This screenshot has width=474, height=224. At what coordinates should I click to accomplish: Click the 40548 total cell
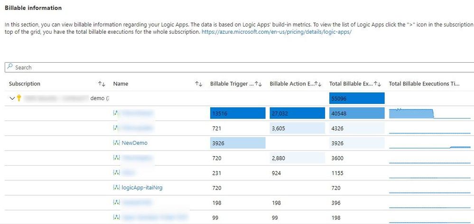coord(357,113)
